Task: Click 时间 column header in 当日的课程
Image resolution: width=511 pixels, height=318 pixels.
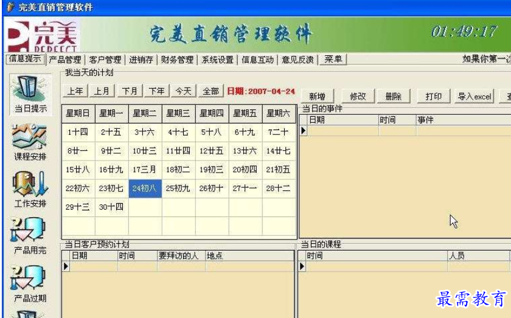Action: 377,256
